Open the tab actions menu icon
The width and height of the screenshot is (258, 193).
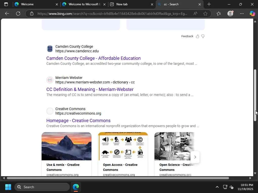click(x=6, y=4)
